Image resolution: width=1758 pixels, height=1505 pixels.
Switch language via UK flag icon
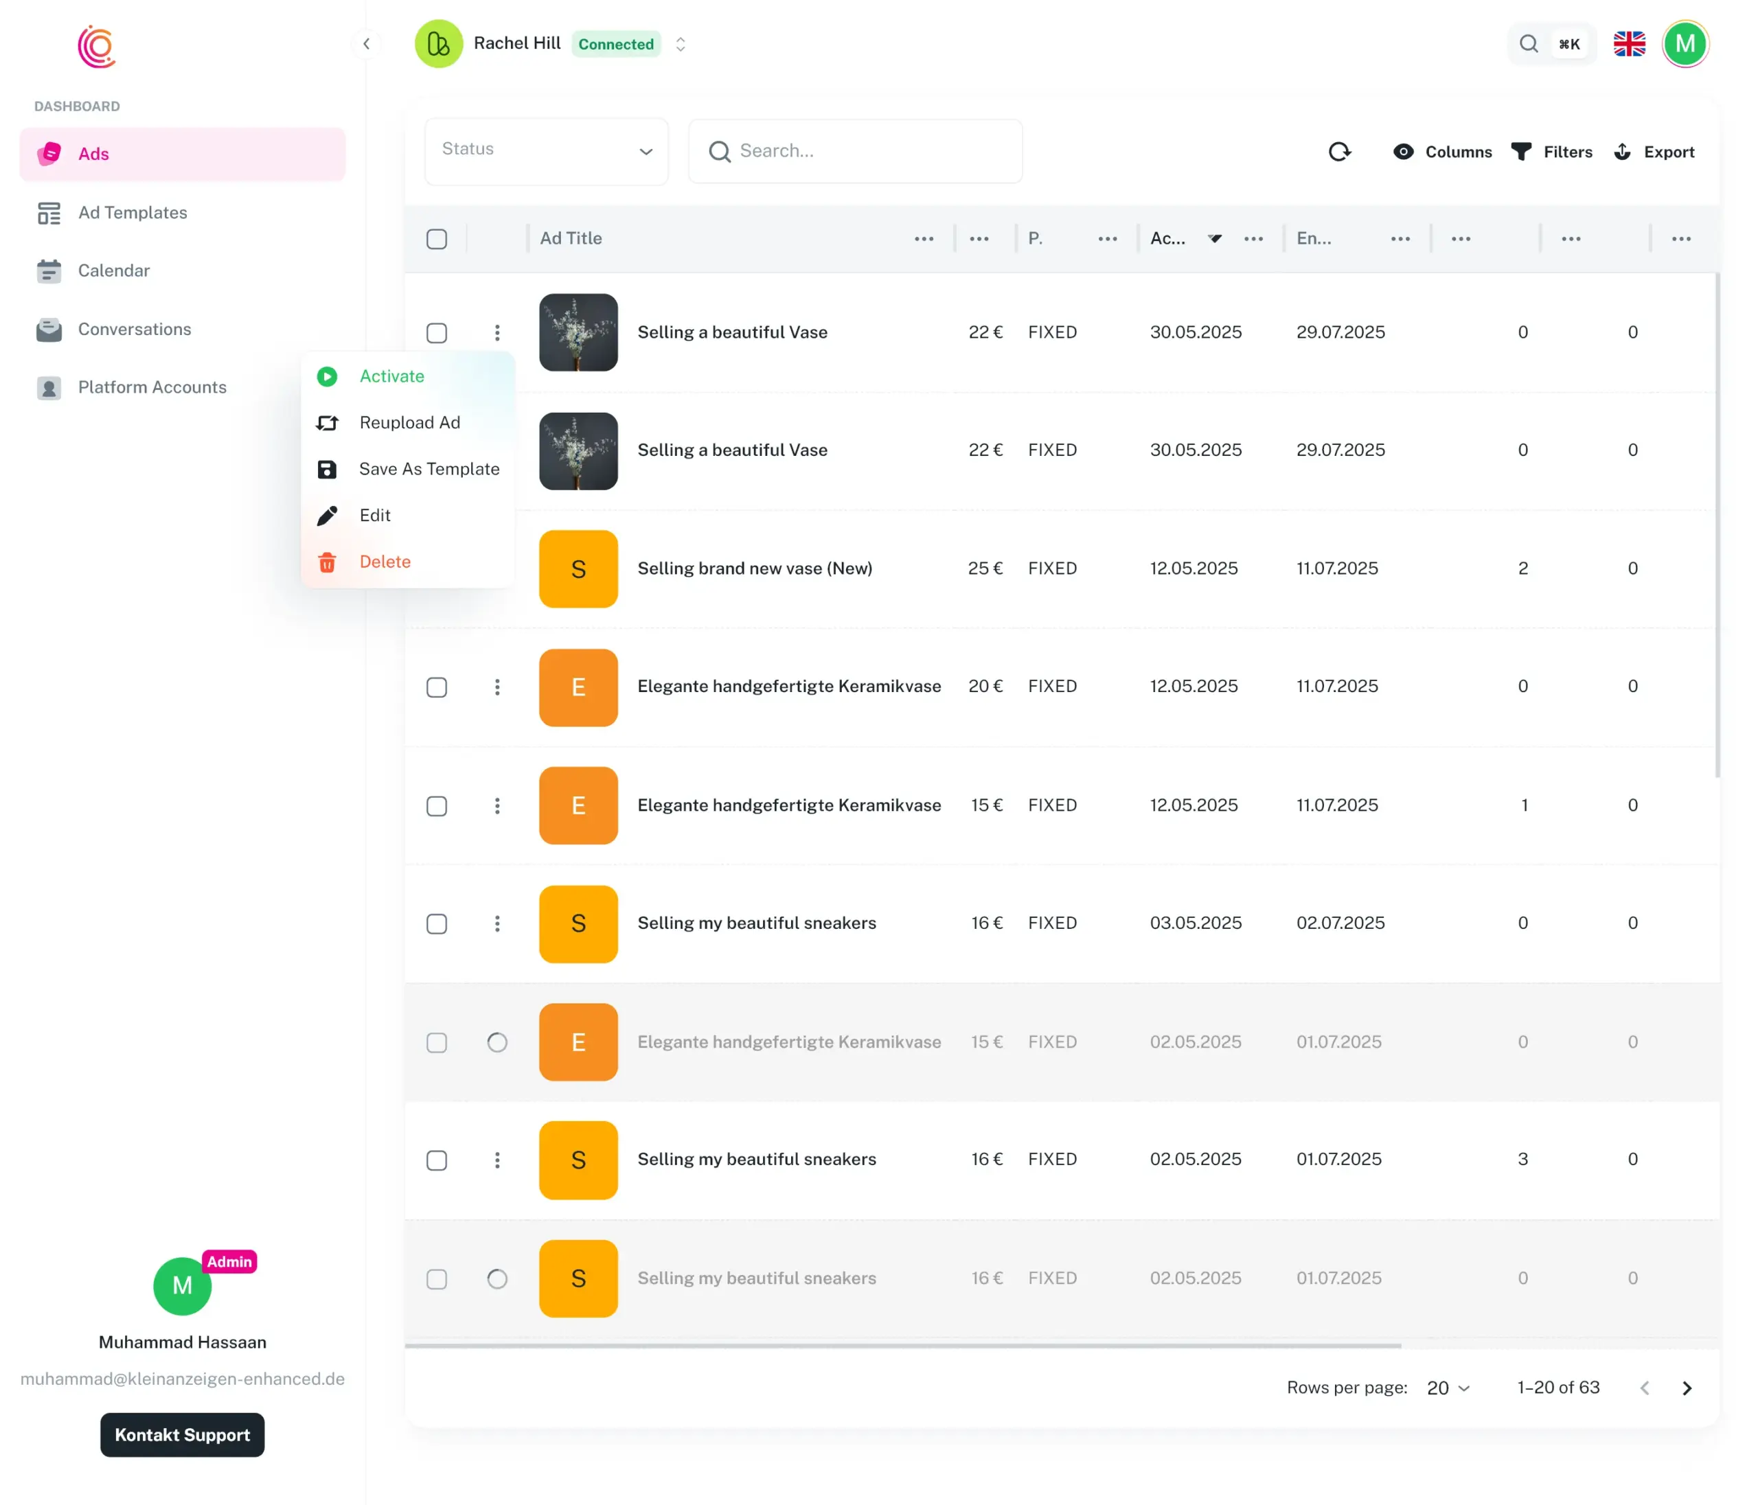click(1629, 44)
